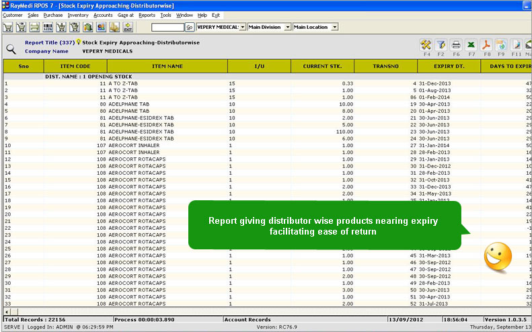Open the Gaze at menu
This screenshot has height=332, width=532.
pyautogui.click(x=126, y=15)
